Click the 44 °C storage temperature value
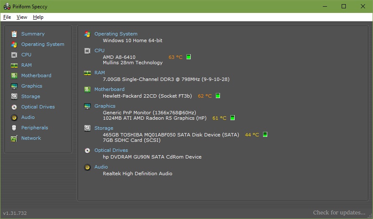Screen dimensions: 373x219 tap(252, 135)
